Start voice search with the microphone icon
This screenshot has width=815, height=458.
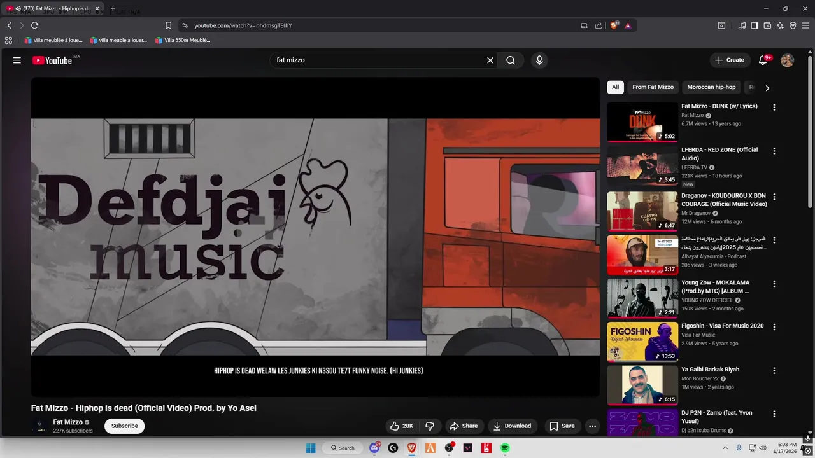(539, 60)
